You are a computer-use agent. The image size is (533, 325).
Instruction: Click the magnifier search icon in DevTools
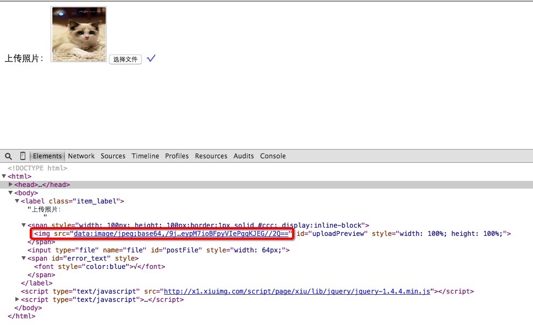pos(8,156)
